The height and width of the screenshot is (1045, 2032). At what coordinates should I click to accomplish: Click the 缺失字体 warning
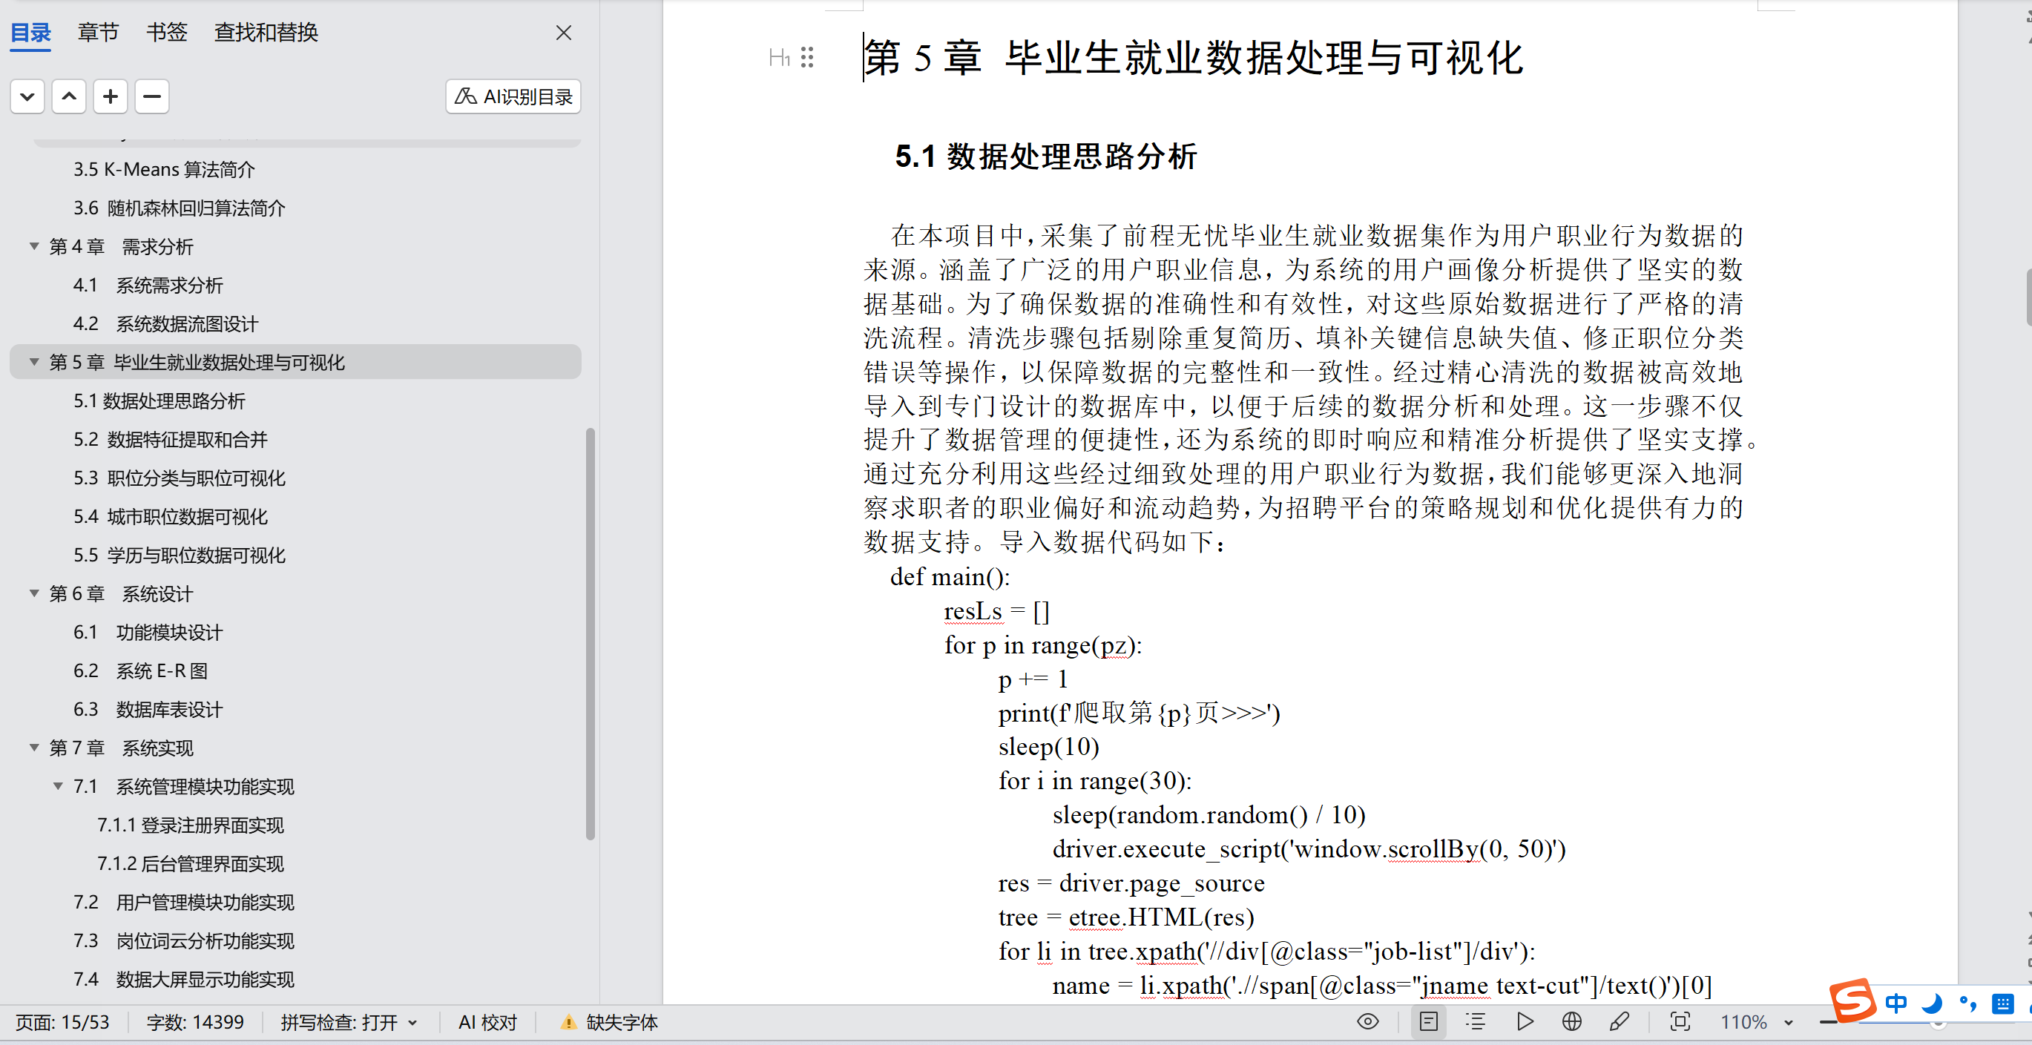(609, 1022)
